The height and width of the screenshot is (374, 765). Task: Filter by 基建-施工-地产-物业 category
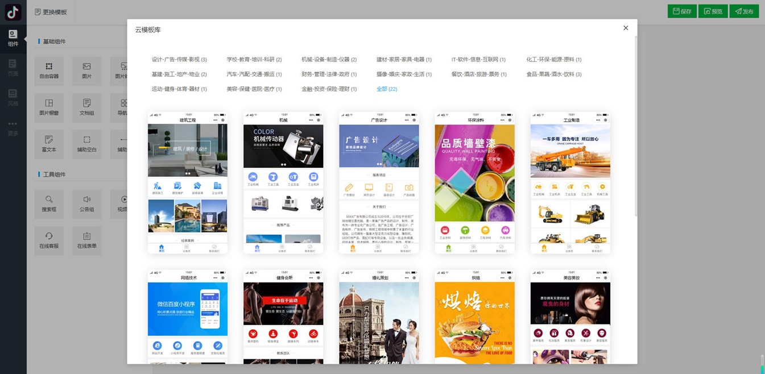coord(179,74)
